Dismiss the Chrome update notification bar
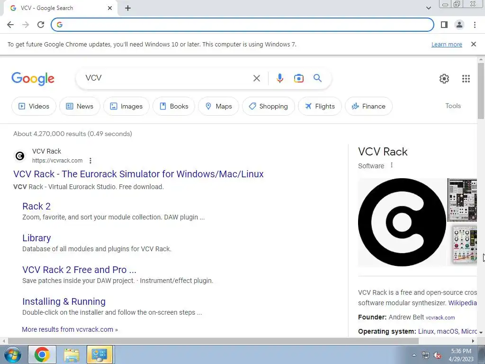485x364 pixels. (473, 44)
